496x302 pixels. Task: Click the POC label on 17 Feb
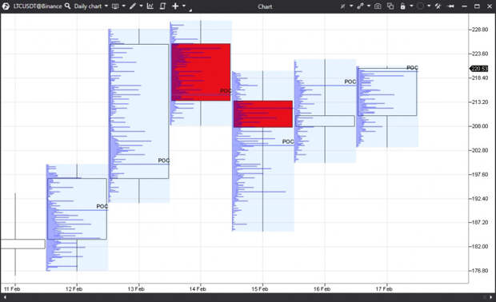click(412, 68)
